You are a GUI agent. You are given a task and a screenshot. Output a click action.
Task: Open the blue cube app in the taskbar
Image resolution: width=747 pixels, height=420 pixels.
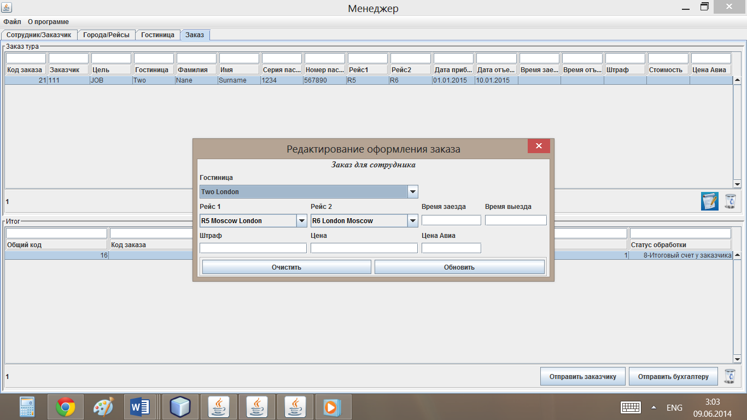179,407
